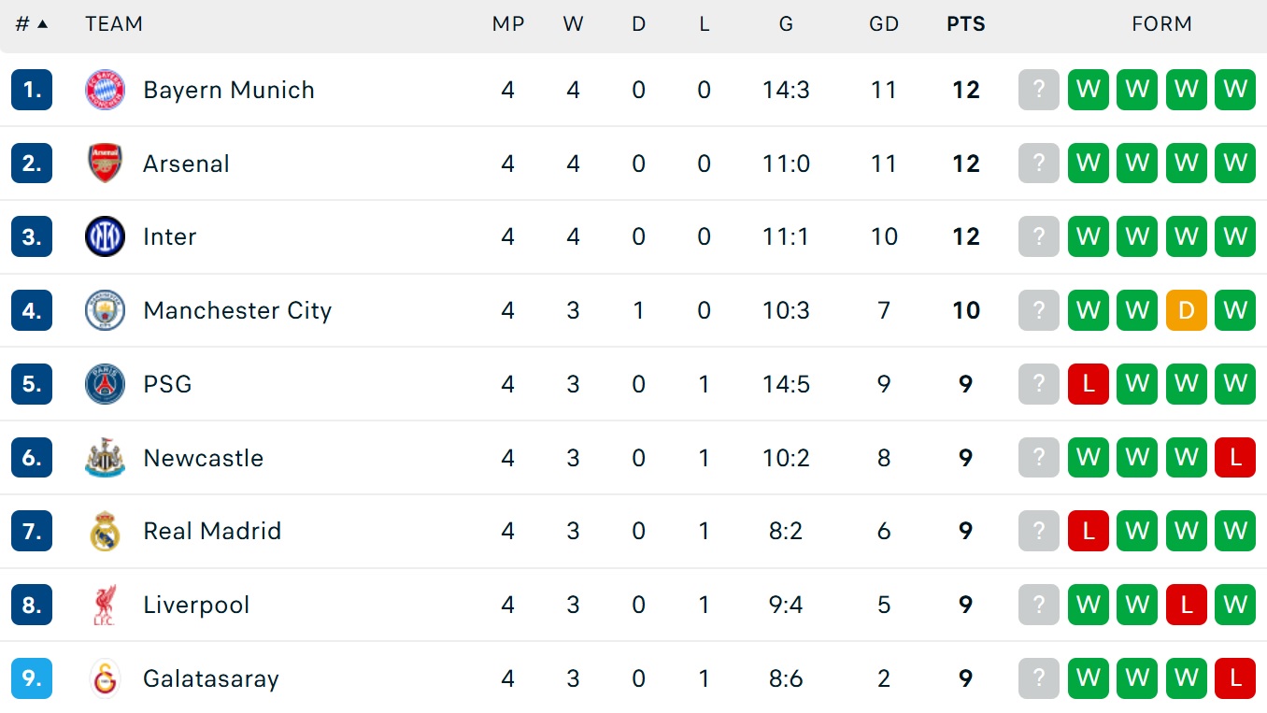Click the Manchester City club crest
The width and height of the screenshot is (1267, 713).
pos(105,310)
